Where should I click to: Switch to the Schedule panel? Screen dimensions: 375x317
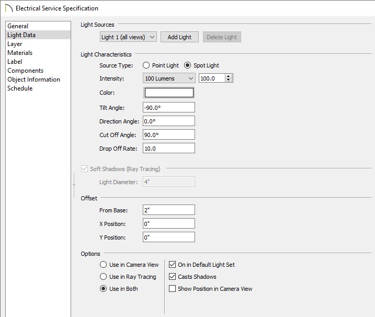click(x=38, y=88)
